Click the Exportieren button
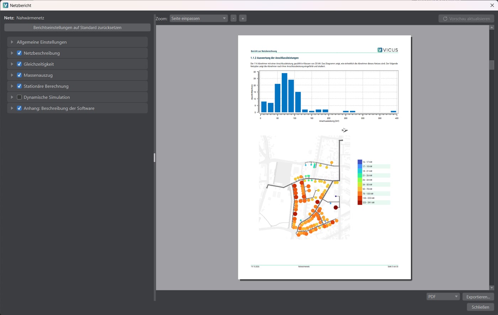498x315 pixels. [x=478, y=297]
